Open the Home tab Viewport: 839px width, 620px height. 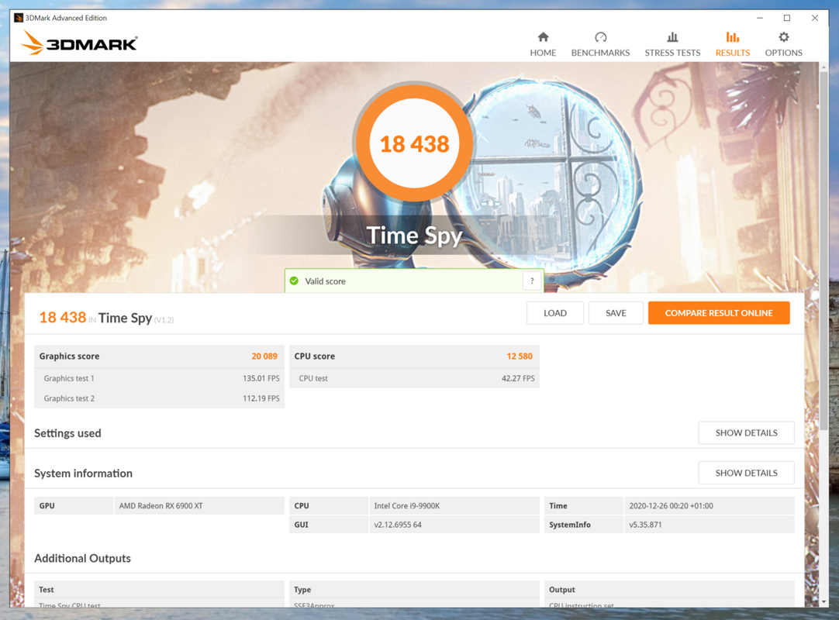point(543,44)
